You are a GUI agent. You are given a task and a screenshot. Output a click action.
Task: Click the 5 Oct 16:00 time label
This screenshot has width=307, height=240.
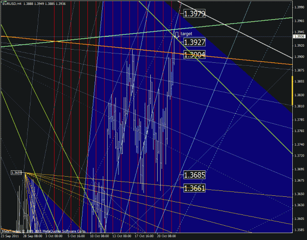tap(76, 236)
